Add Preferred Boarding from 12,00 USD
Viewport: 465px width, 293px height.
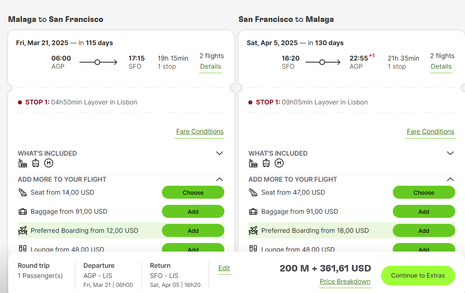tap(193, 230)
